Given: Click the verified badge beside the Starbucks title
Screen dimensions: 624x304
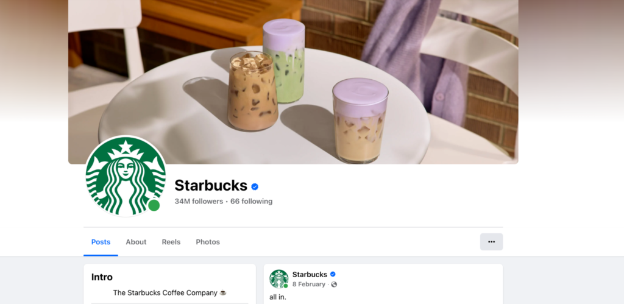Looking at the screenshot, I should point(255,186).
